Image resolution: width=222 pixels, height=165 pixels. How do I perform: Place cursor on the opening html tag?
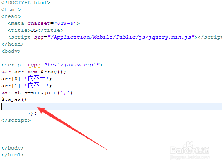click(x=11, y=9)
